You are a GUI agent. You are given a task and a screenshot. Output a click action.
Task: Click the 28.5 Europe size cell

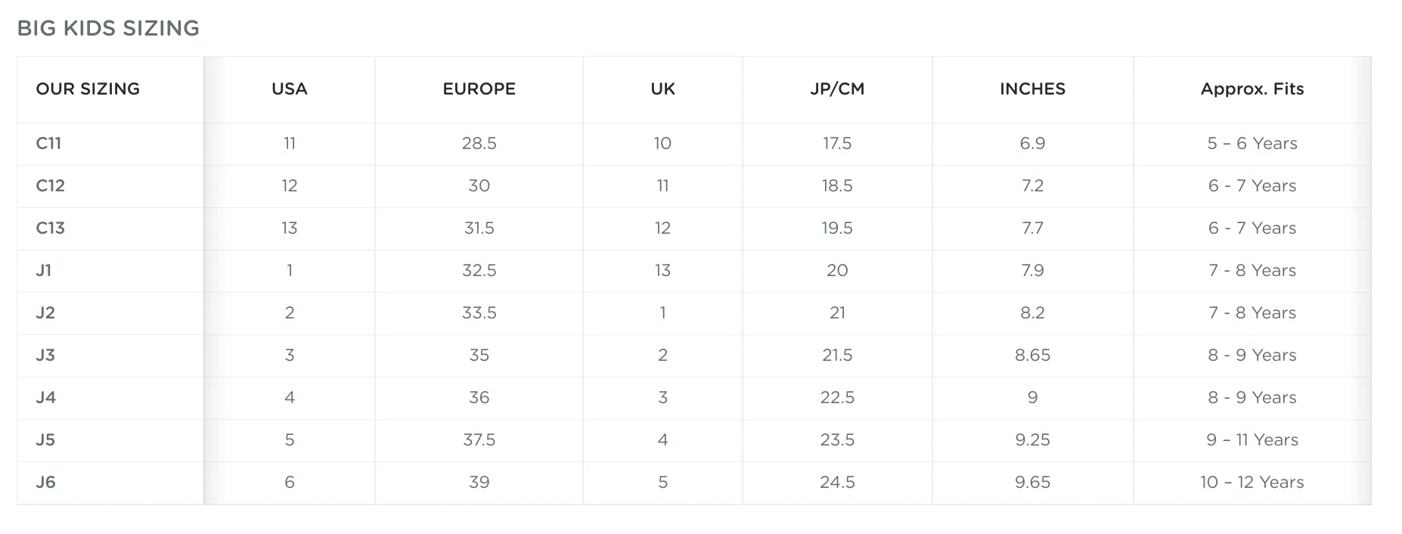click(479, 143)
